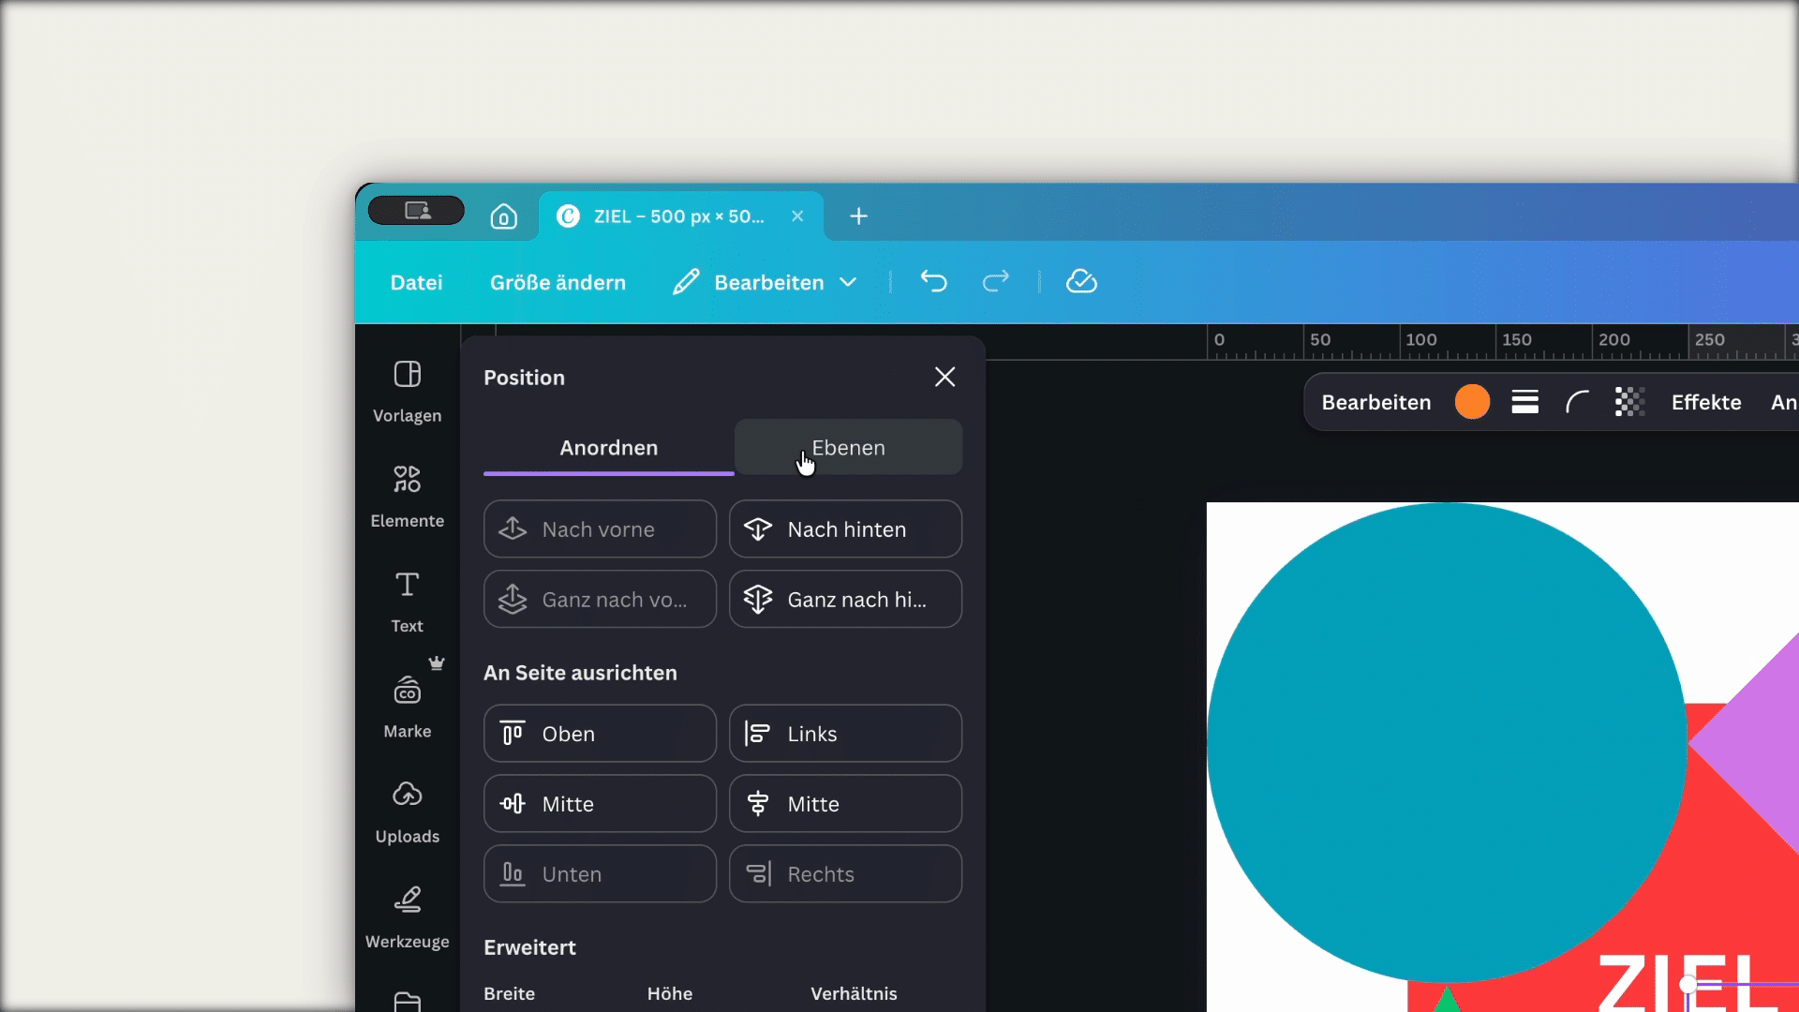Click the An Seite ausrichten heading
Viewport: 1799px width, 1012px height.
point(580,673)
